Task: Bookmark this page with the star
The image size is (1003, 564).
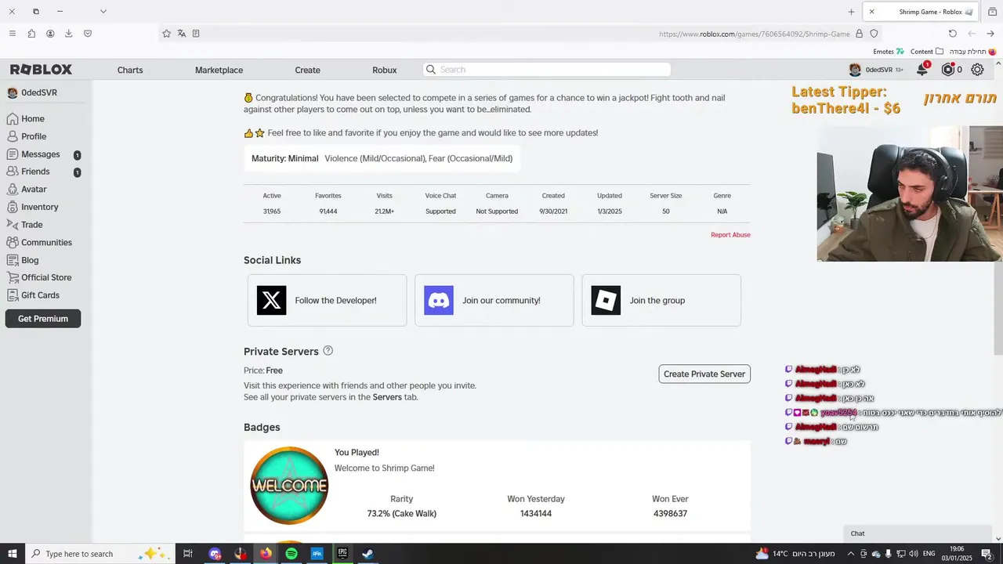Action: [166, 34]
